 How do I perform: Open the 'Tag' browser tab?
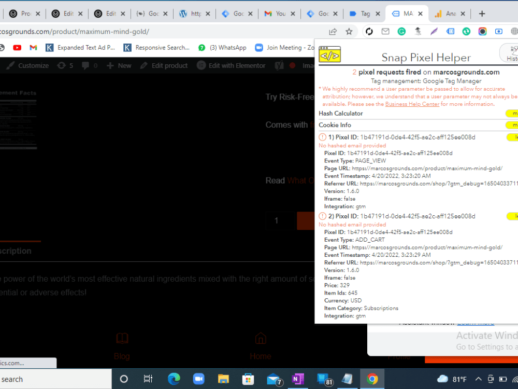click(x=360, y=13)
